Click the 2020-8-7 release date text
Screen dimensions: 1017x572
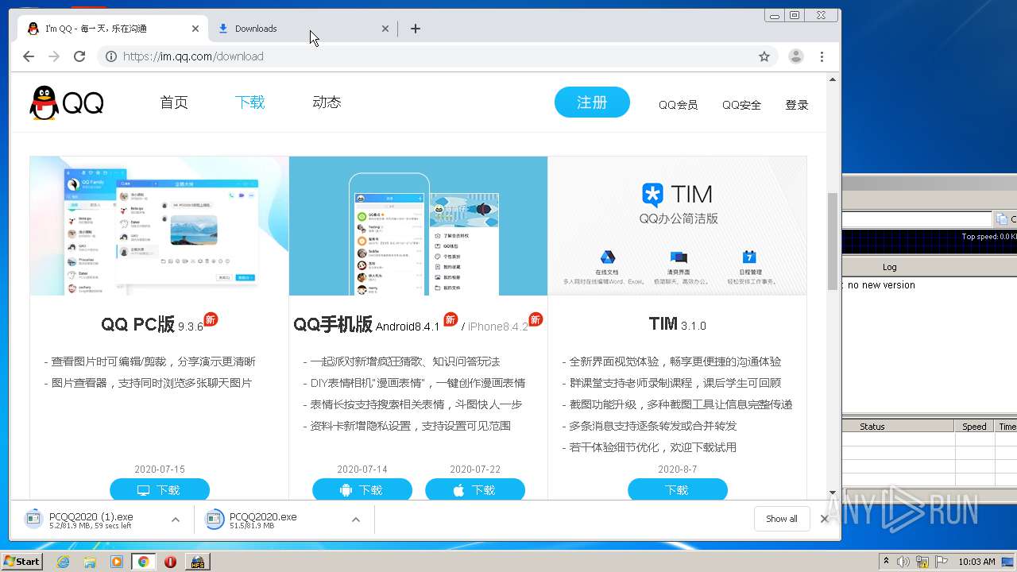(x=678, y=470)
